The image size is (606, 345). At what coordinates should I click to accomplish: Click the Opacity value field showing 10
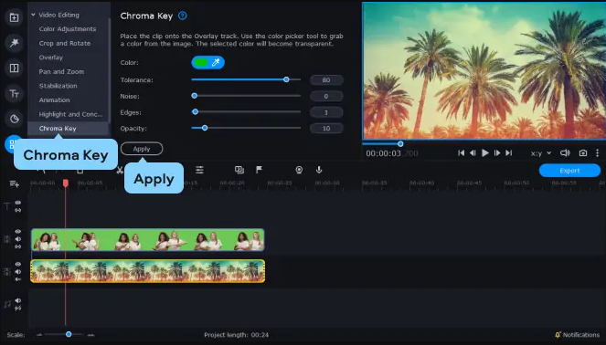click(x=326, y=129)
